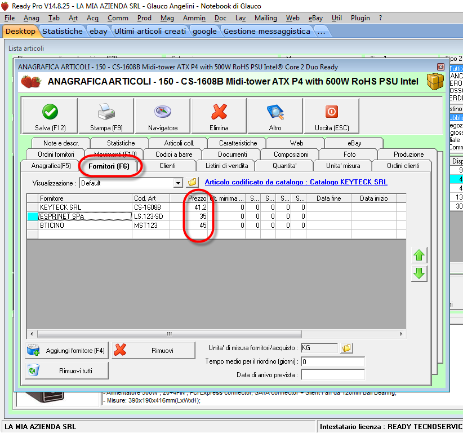Viewport: 463px width, 433px height.
Task: Click the printer Stampa icon
Action: (106, 112)
